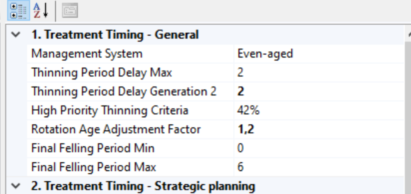This screenshot has height=194, width=411.
Task: Select Thinning Period Delay Generation 2 label
Action: 124,91
